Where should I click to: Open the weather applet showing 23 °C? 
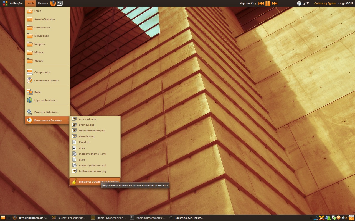303,3
